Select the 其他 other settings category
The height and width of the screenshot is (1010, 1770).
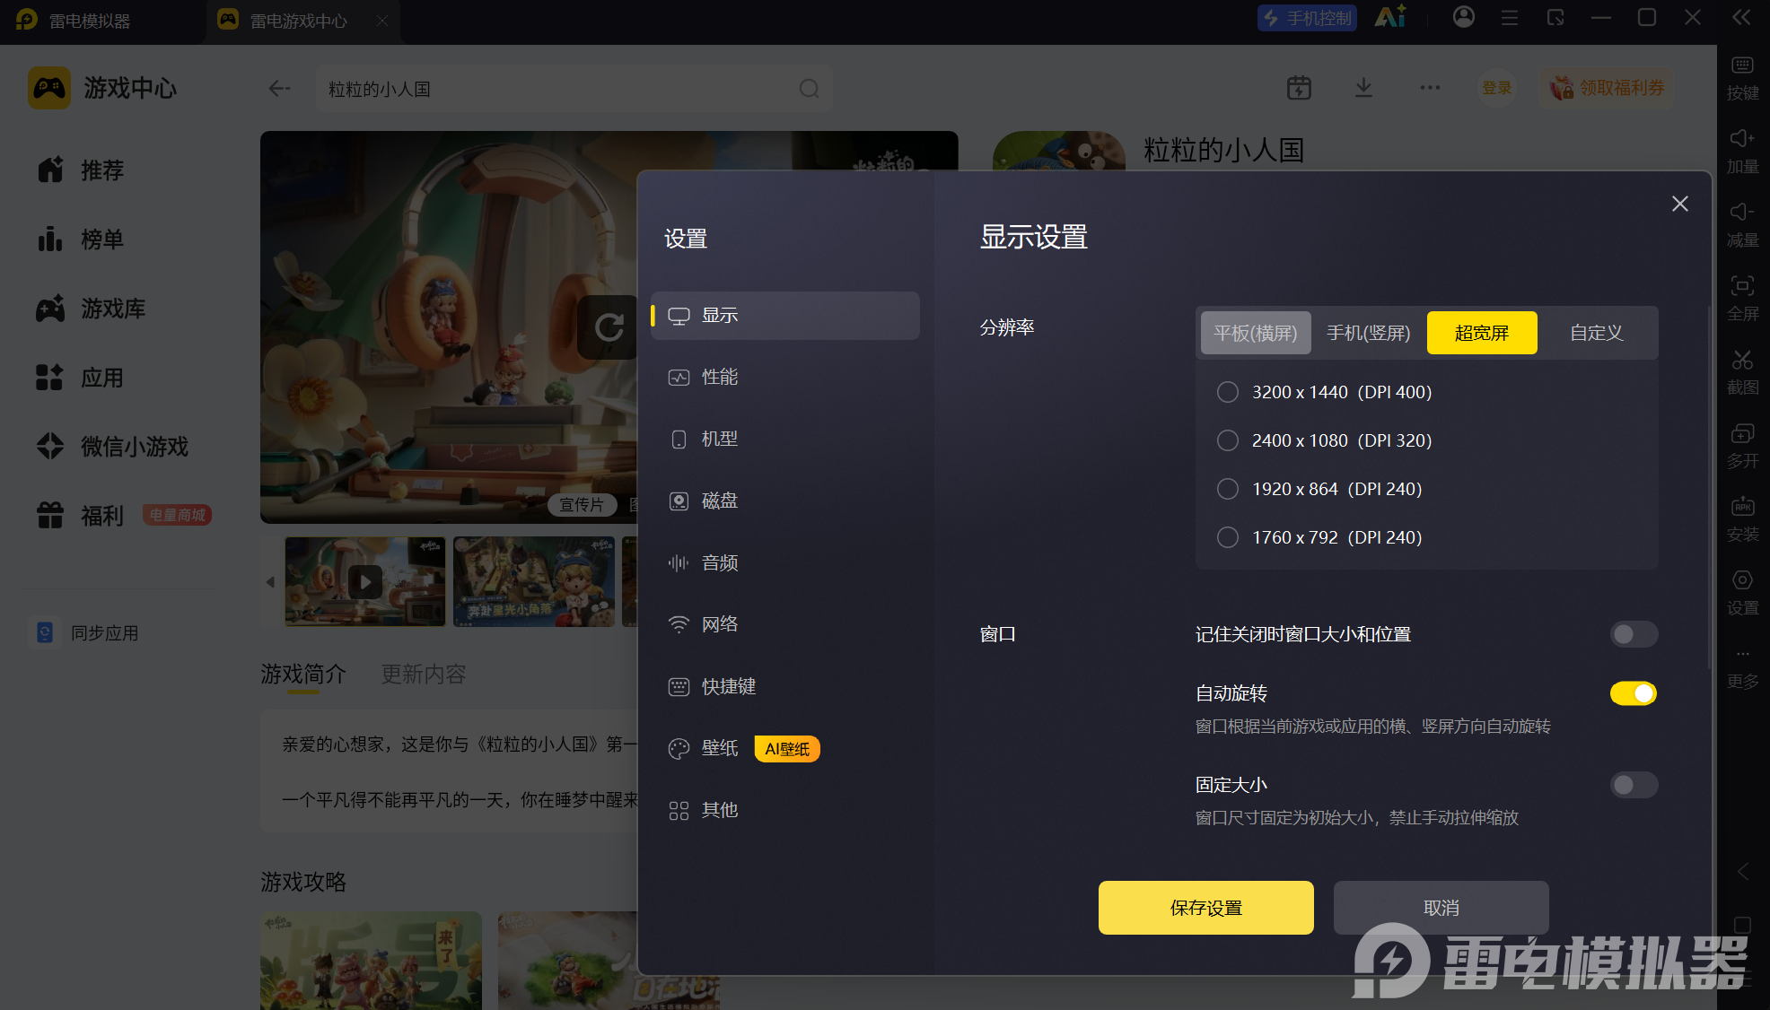pyautogui.click(x=785, y=811)
